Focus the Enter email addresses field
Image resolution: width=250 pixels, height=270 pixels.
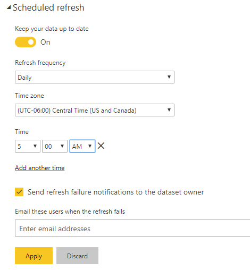point(132,228)
